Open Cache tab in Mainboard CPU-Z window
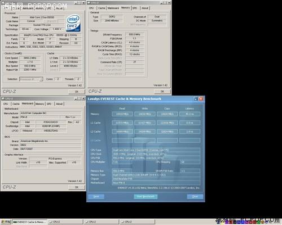The width and height of the screenshot is (282, 225). 16,103
